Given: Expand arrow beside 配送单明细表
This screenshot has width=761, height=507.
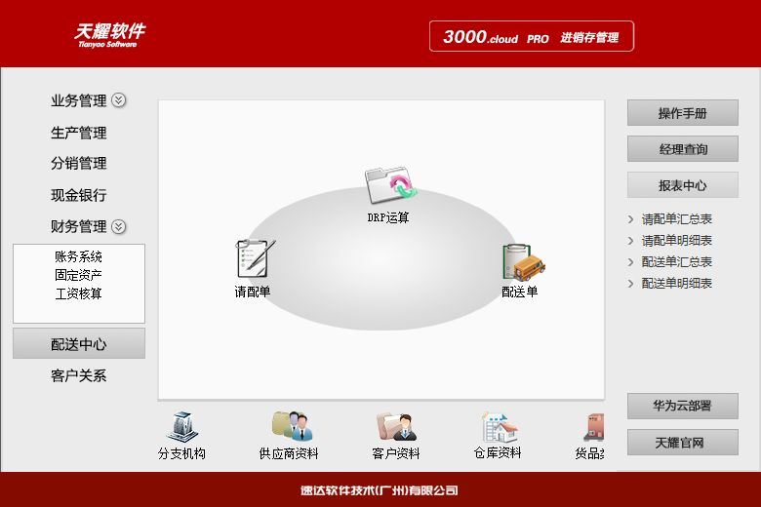Looking at the screenshot, I should (x=630, y=284).
